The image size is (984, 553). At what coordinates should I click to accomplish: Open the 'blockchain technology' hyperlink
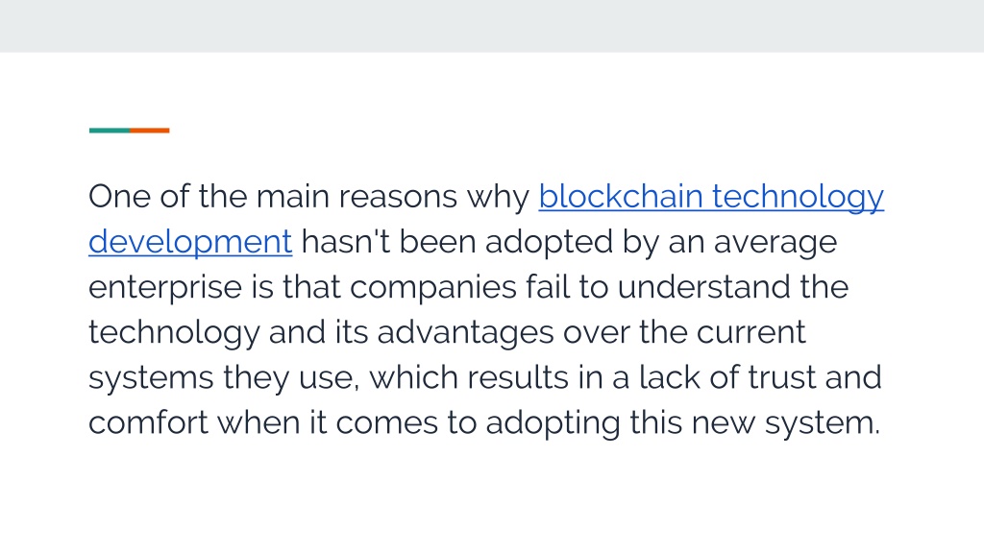pyautogui.click(x=711, y=197)
